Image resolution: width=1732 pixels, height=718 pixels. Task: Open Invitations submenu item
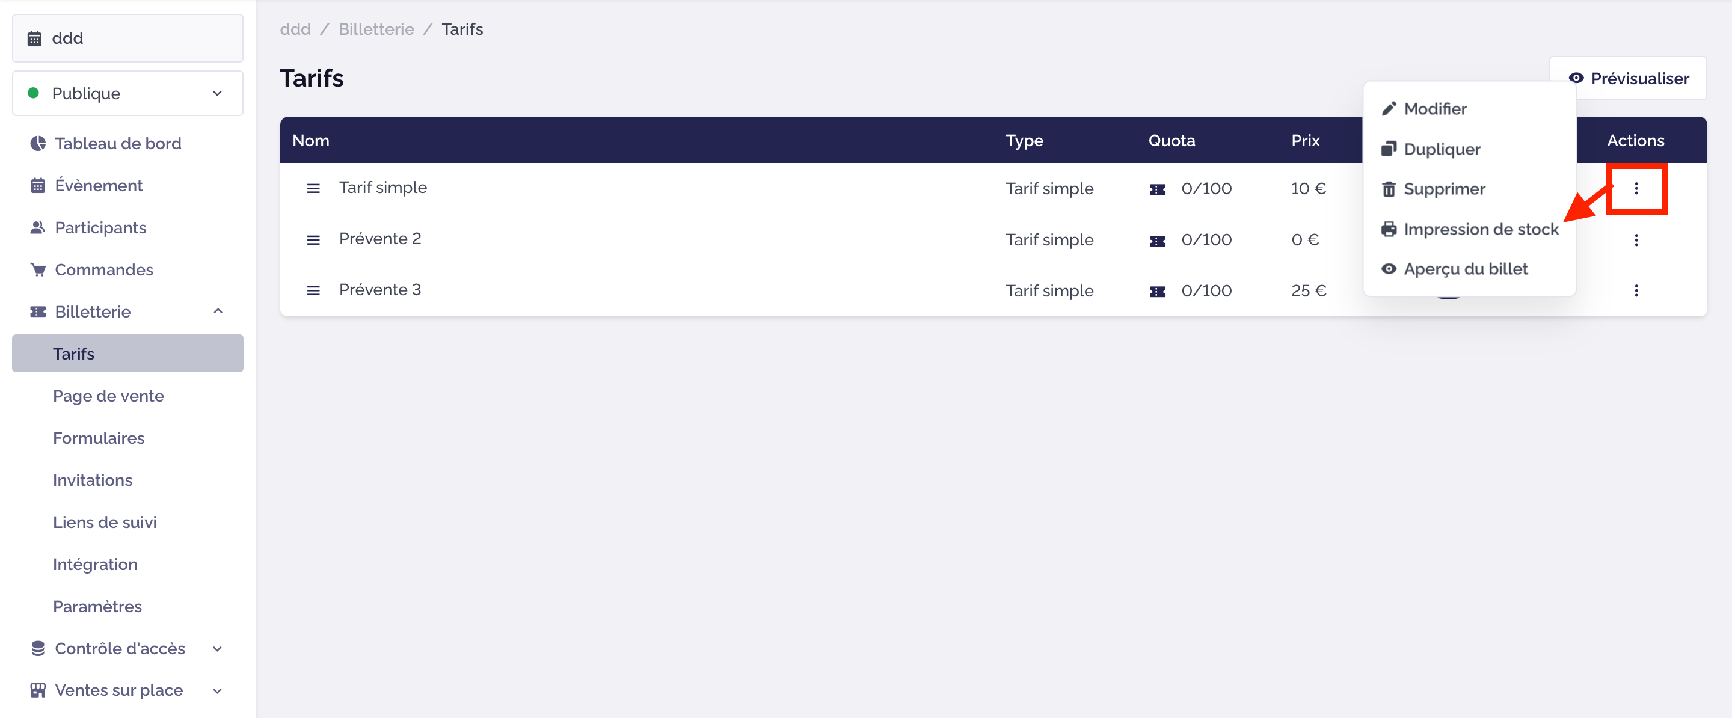pyautogui.click(x=127, y=480)
